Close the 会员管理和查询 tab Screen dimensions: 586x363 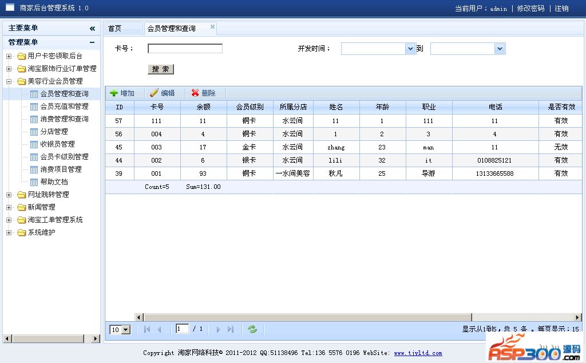tap(212, 26)
